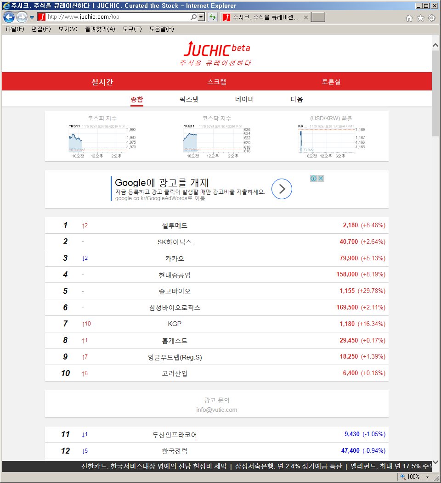This screenshot has width=441, height=483.
Task: Click price 40,700 (+2.64%)
Action: [x=362, y=241]
